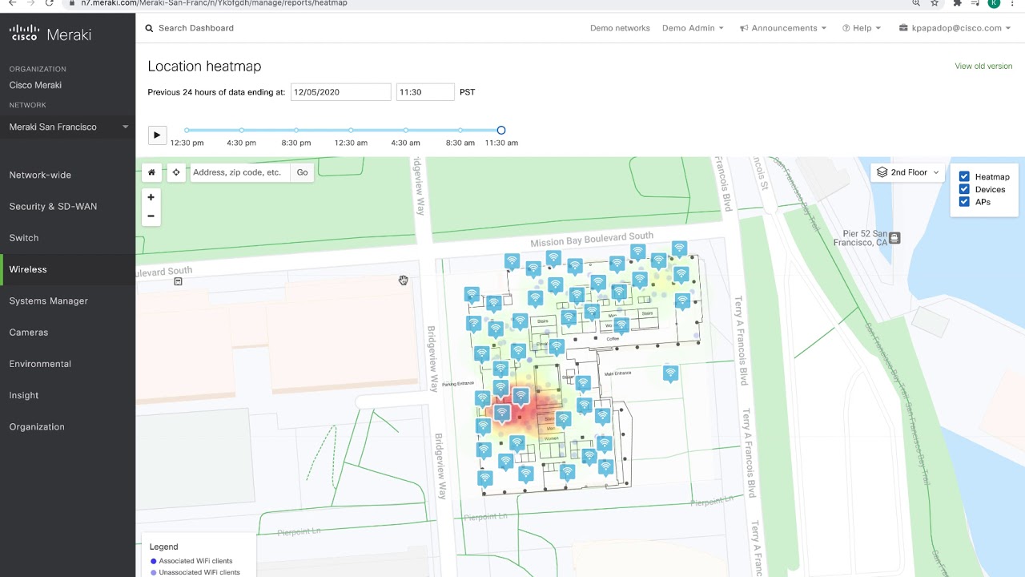Click the Announcements megaphone icon
Image resolution: width=1025 pixels, height=577 pixels.
coord(744,28)
